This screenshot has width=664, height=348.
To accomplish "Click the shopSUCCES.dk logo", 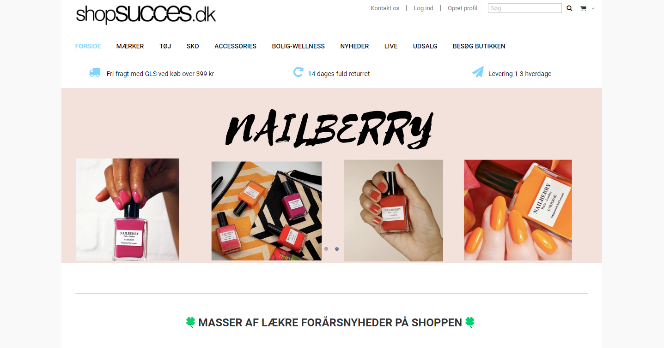I will [x=146, y=14].
